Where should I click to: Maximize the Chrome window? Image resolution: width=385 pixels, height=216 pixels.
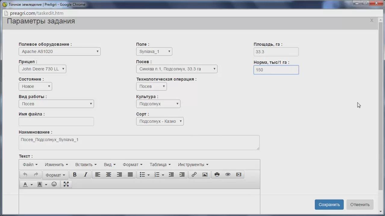point(365,3)
